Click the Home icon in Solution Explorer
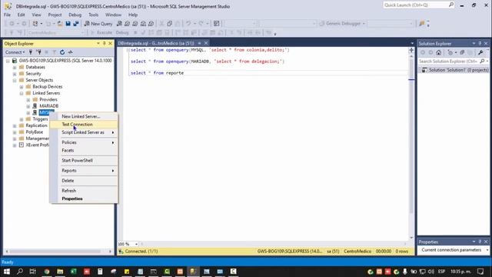The width and height of the screenshot is (492, 277). pyautogui.click(x=439, y=52)
